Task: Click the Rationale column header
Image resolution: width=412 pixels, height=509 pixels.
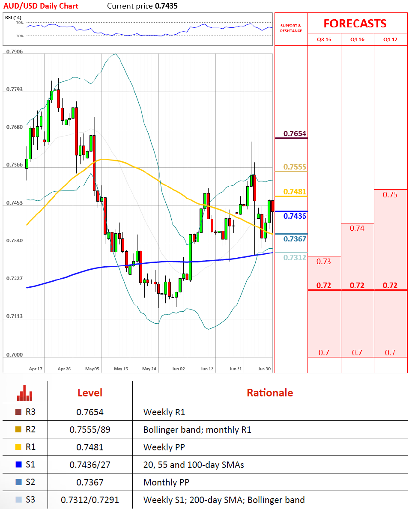Action: [270, 393]
